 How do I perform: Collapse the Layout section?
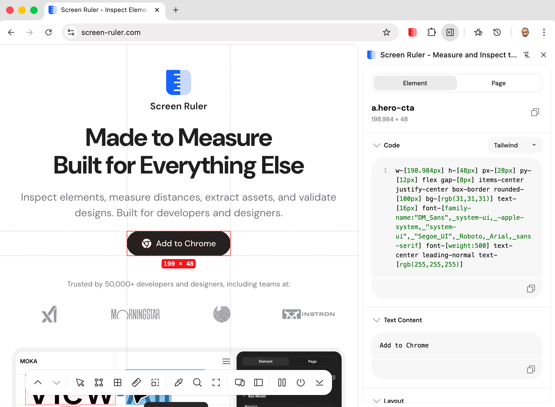click(377, 401)
